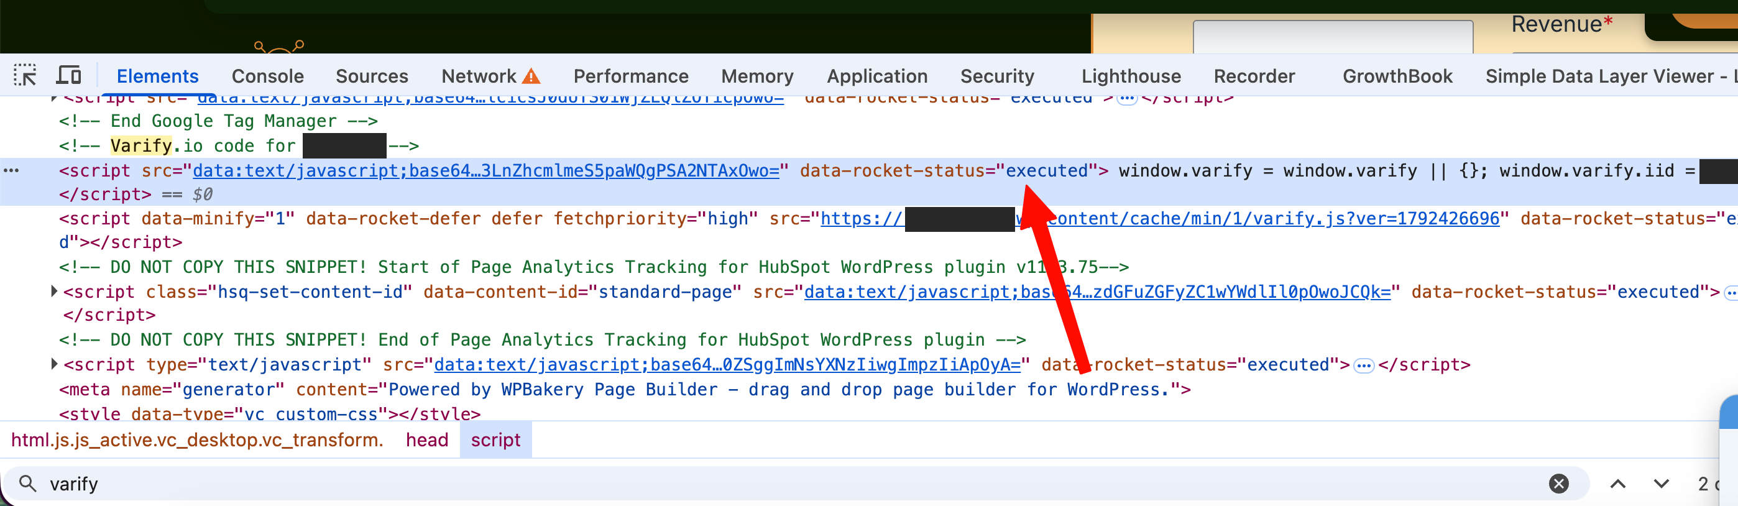Screen dimensions: 1738x506
Task: Select the html.js.js_active breadcrumb
Action: point(197,440)
